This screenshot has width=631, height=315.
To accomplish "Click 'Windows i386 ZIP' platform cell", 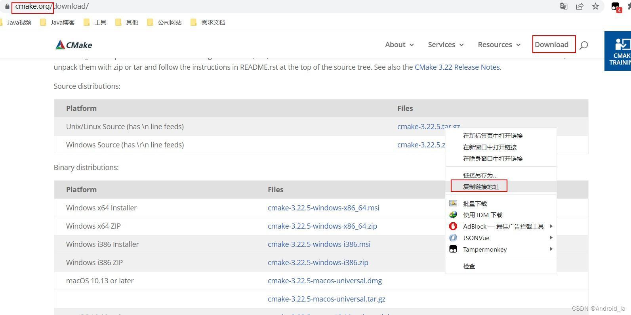I will 94,262.
